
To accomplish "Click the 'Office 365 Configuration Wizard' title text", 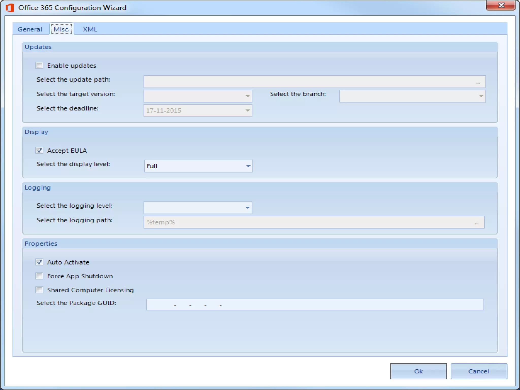I will [72, 8].
